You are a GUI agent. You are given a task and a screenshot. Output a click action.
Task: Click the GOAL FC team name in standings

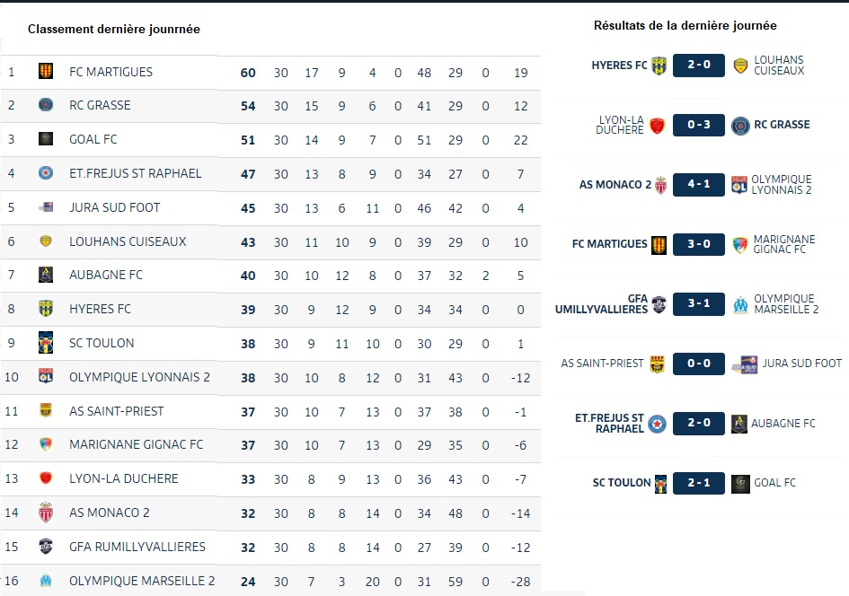point(93,139)
